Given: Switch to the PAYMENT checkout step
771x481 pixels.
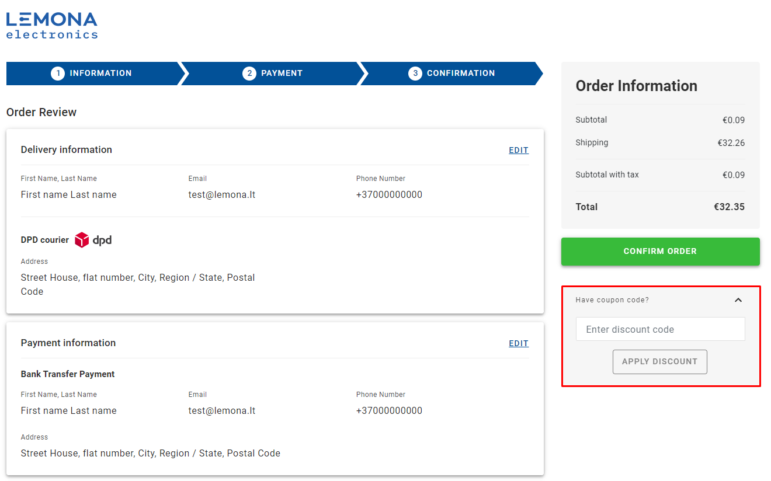Looking at the screenshot, I should (x=280, y=73).
